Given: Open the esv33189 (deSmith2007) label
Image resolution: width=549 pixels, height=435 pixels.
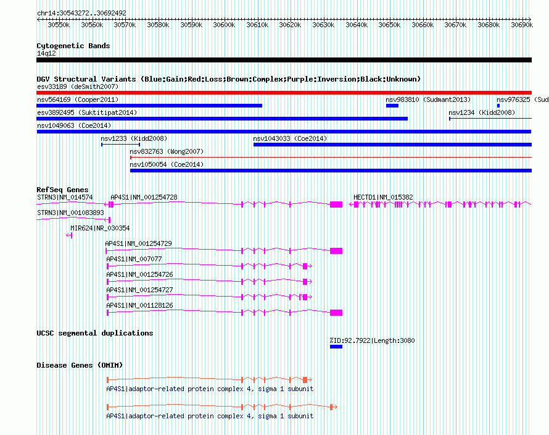Looking at the screenshot, I should (x=78, y=87).
